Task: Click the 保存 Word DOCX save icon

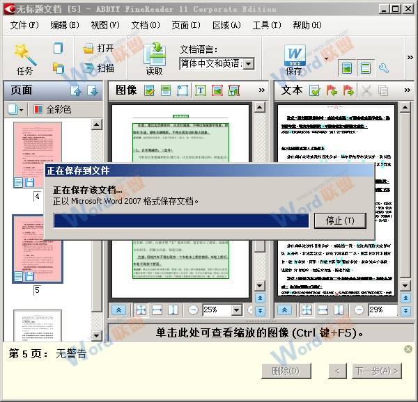Action: coord(294,60)
